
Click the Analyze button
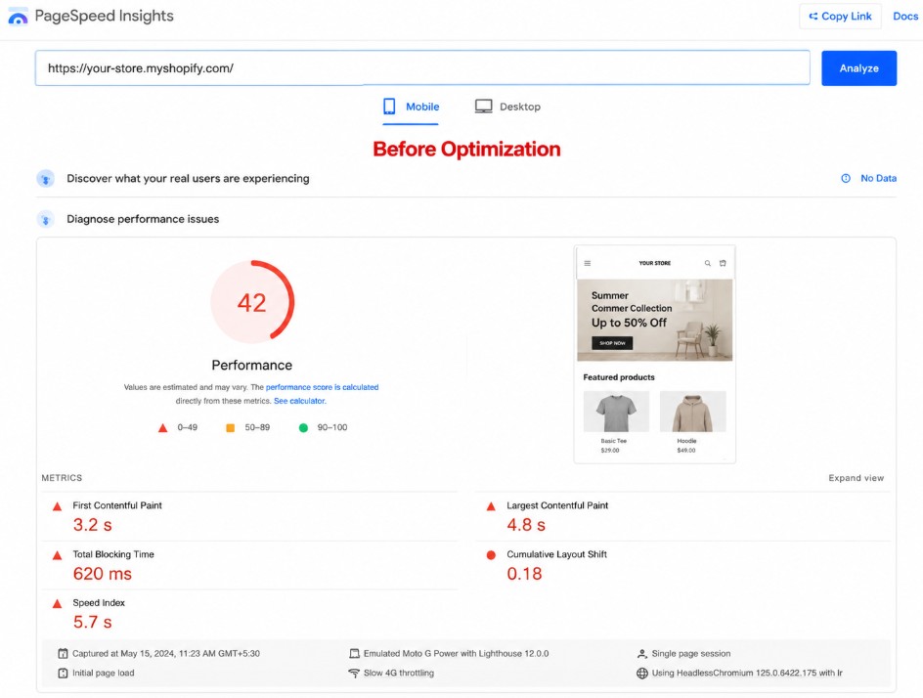858,68
